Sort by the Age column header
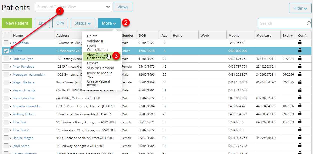The image size is (313, 154). (164, 35)
